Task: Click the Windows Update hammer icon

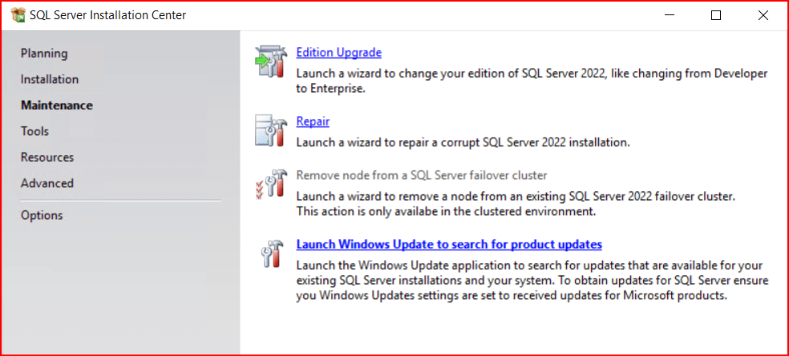Action: click(x=269, y=254)
